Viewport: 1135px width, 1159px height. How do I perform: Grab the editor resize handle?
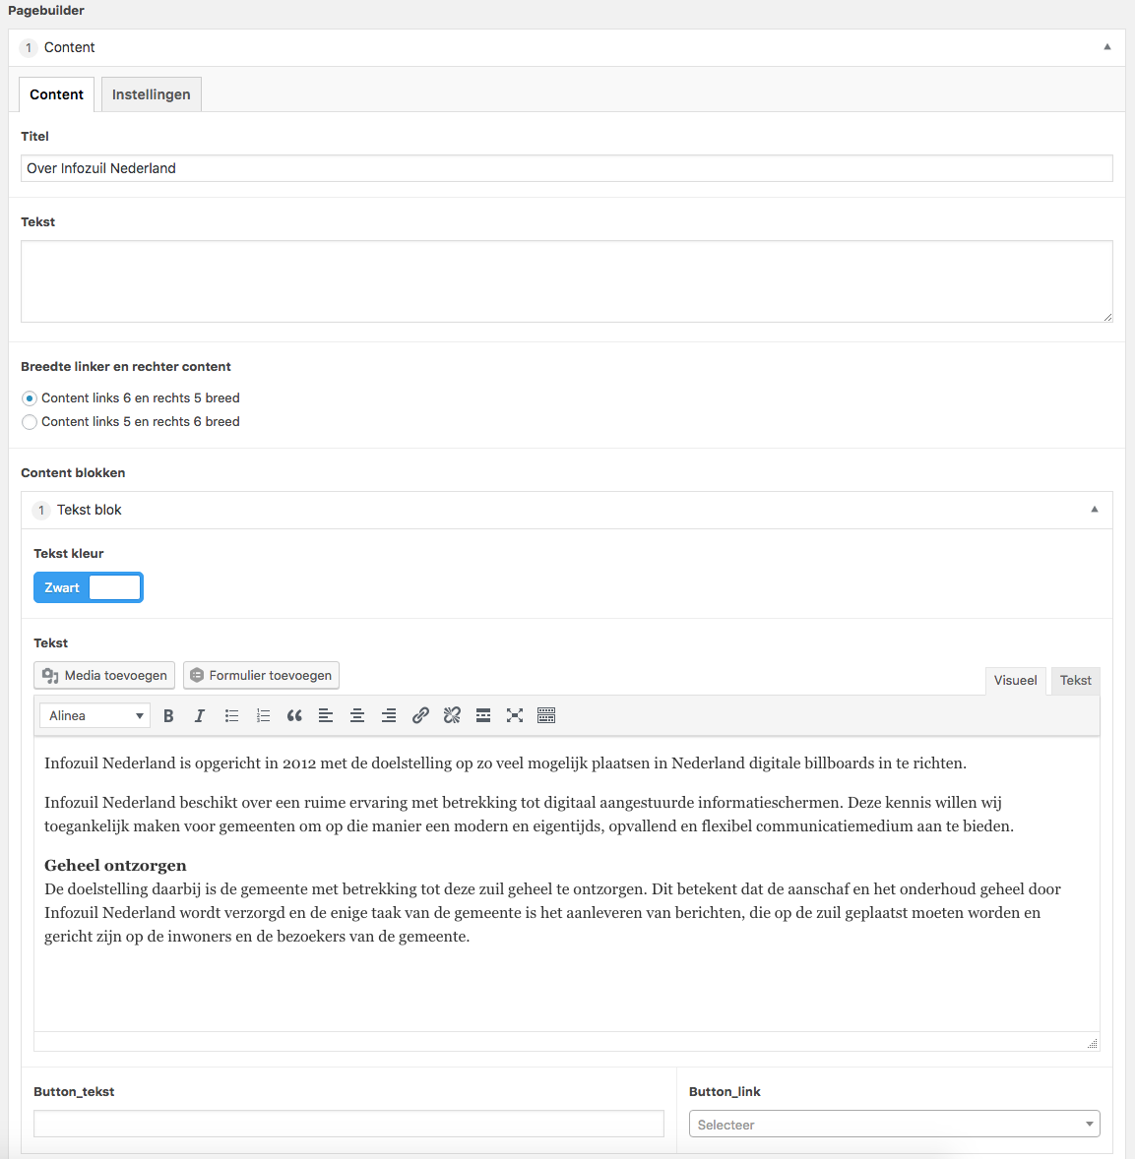(x=1092, y=1043)
